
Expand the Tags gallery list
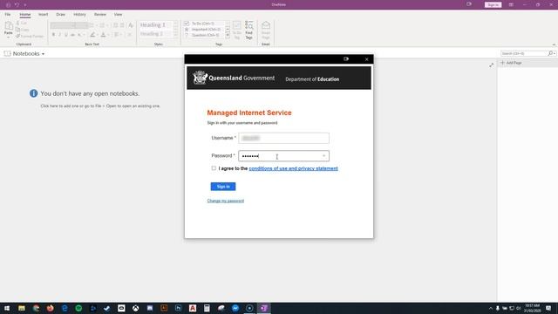(228, 35)
